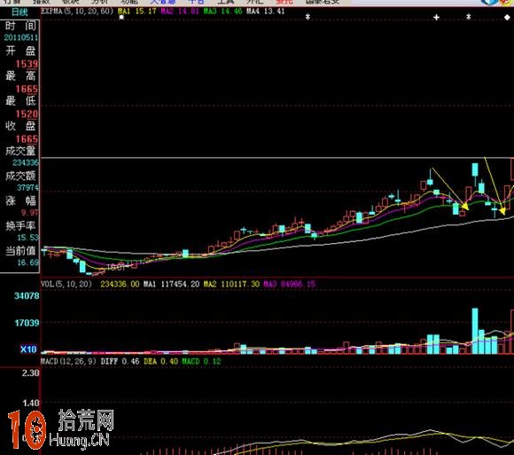Click the 换手率 value 15.53

(x=27, y=238)
